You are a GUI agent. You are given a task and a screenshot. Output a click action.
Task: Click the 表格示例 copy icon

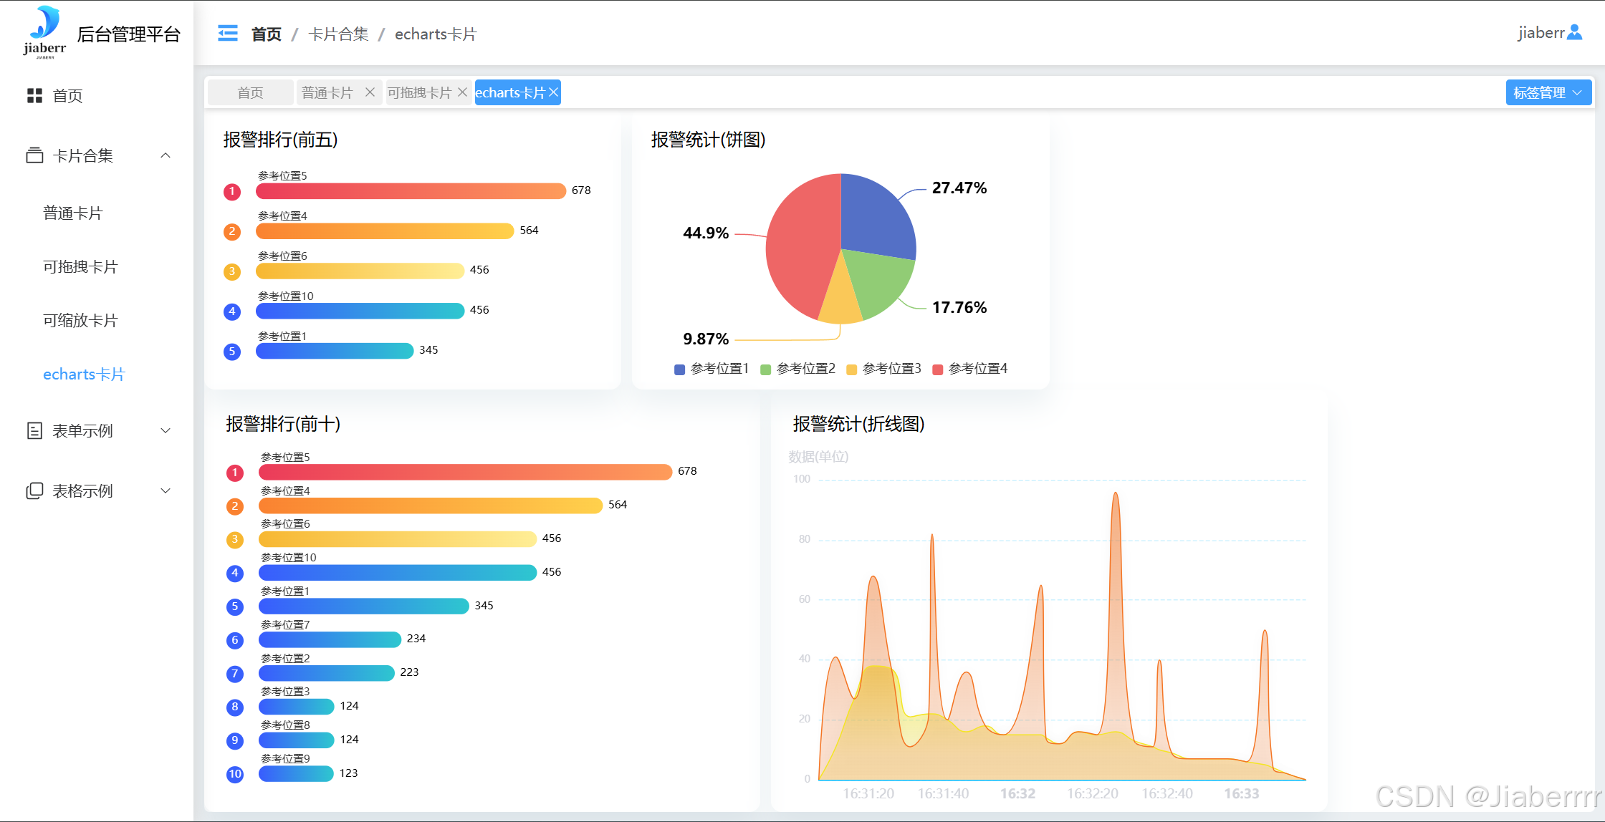[x=34, y=490]
